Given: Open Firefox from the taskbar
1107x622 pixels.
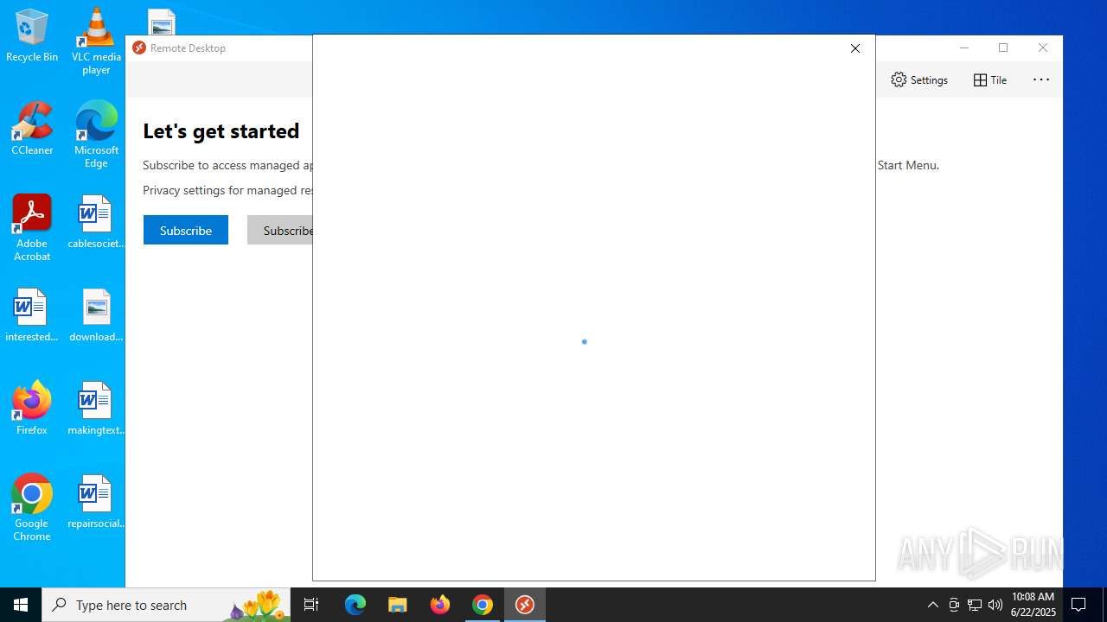Looking at the screenshot, I should 440,605.
